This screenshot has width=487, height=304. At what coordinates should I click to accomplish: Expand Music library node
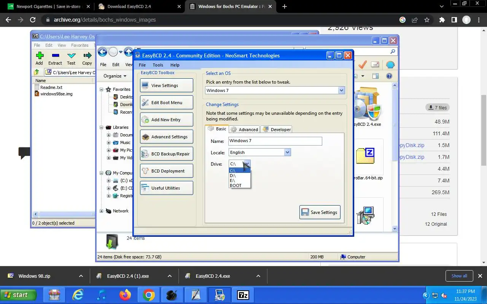pyautogui.click(x=109, y=142)
